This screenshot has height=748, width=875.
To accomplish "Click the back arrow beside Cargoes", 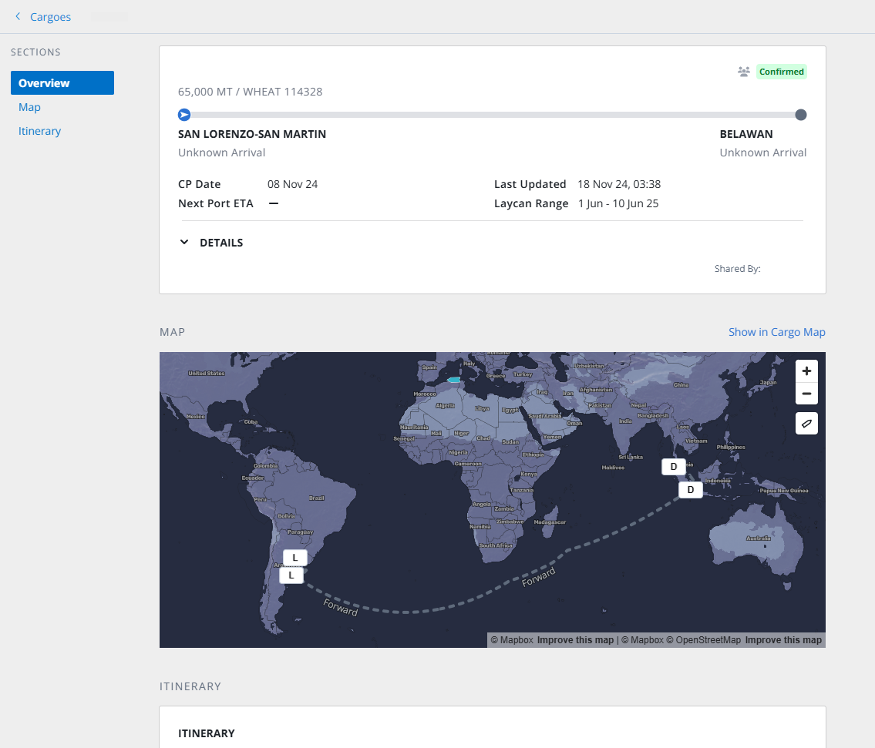I will (x=18, y=17).
